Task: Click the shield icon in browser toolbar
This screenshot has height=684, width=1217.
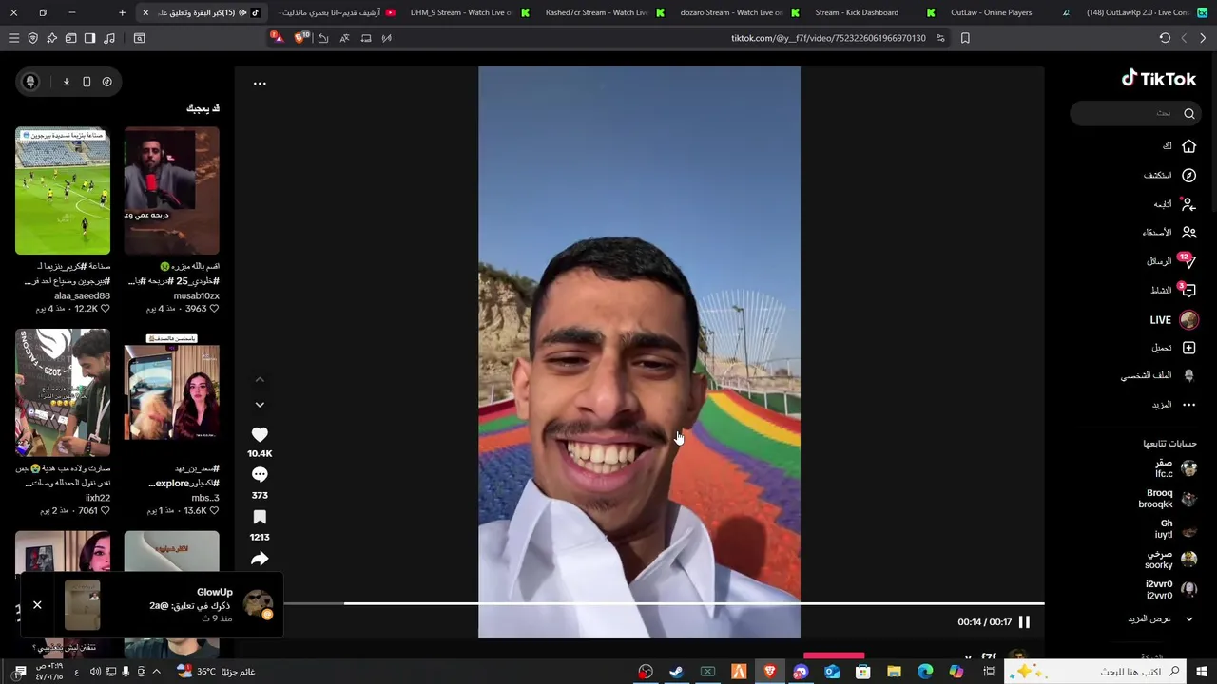Action: pyautogui.click(x=33, y=38)
